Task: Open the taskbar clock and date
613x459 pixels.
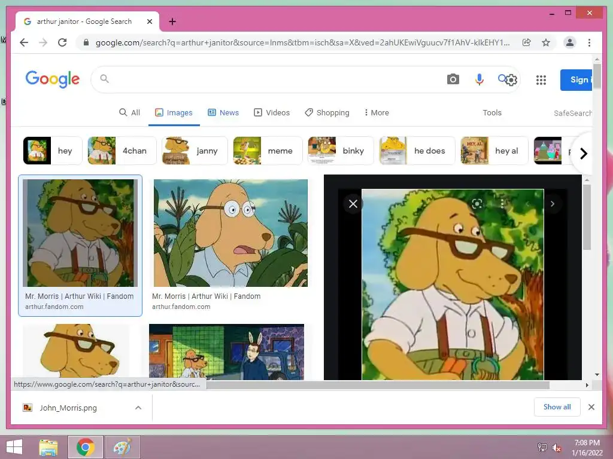Action: coord(587,448)
